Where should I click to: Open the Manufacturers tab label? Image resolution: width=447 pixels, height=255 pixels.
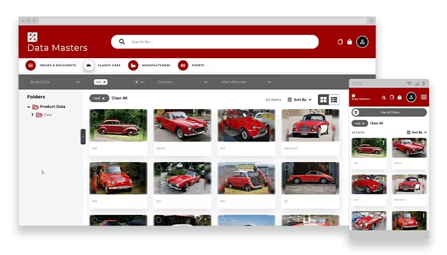point(156,66)
